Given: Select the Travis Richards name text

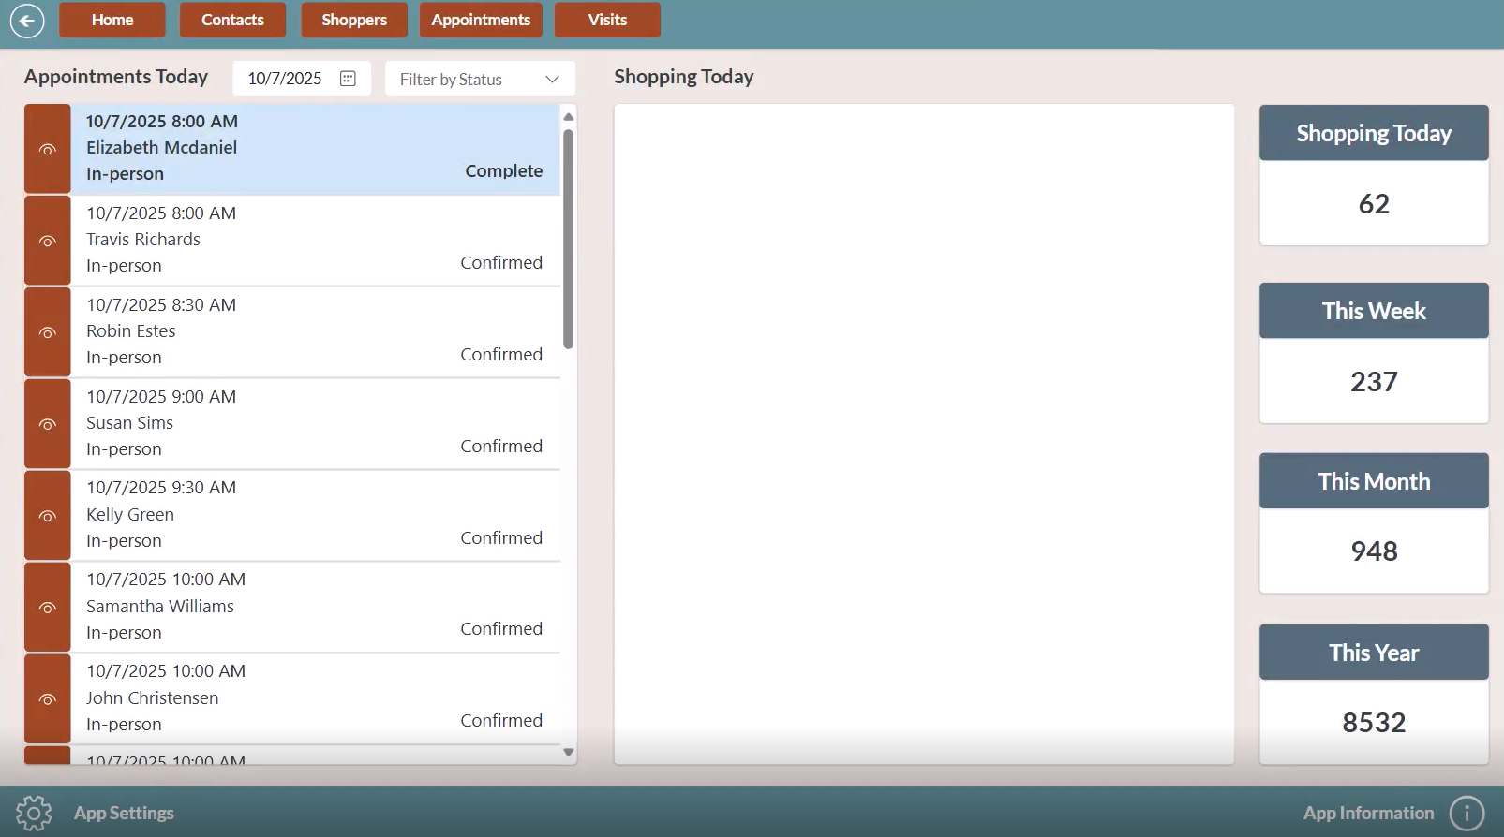Looking at the screenshot, I should click(x=143, y=239).
